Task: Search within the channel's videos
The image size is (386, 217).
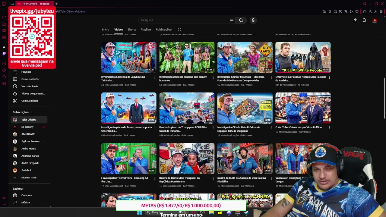Action: click(179, 30)
